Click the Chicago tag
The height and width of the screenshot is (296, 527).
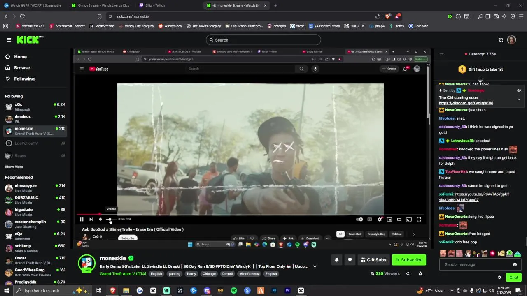(209, 274)
